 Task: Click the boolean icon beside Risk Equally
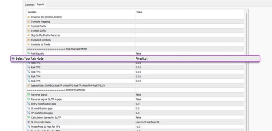coord(29,54)
